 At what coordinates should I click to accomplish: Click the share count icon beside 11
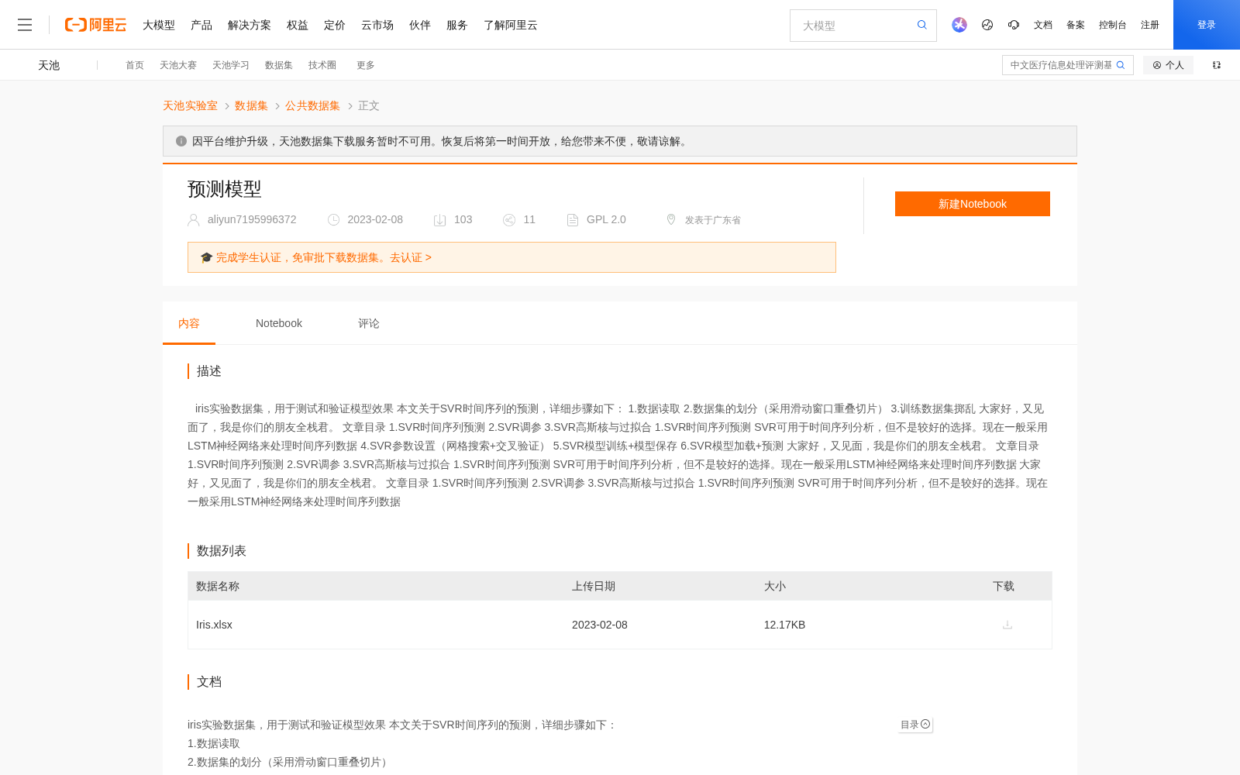tap(509, 220)
